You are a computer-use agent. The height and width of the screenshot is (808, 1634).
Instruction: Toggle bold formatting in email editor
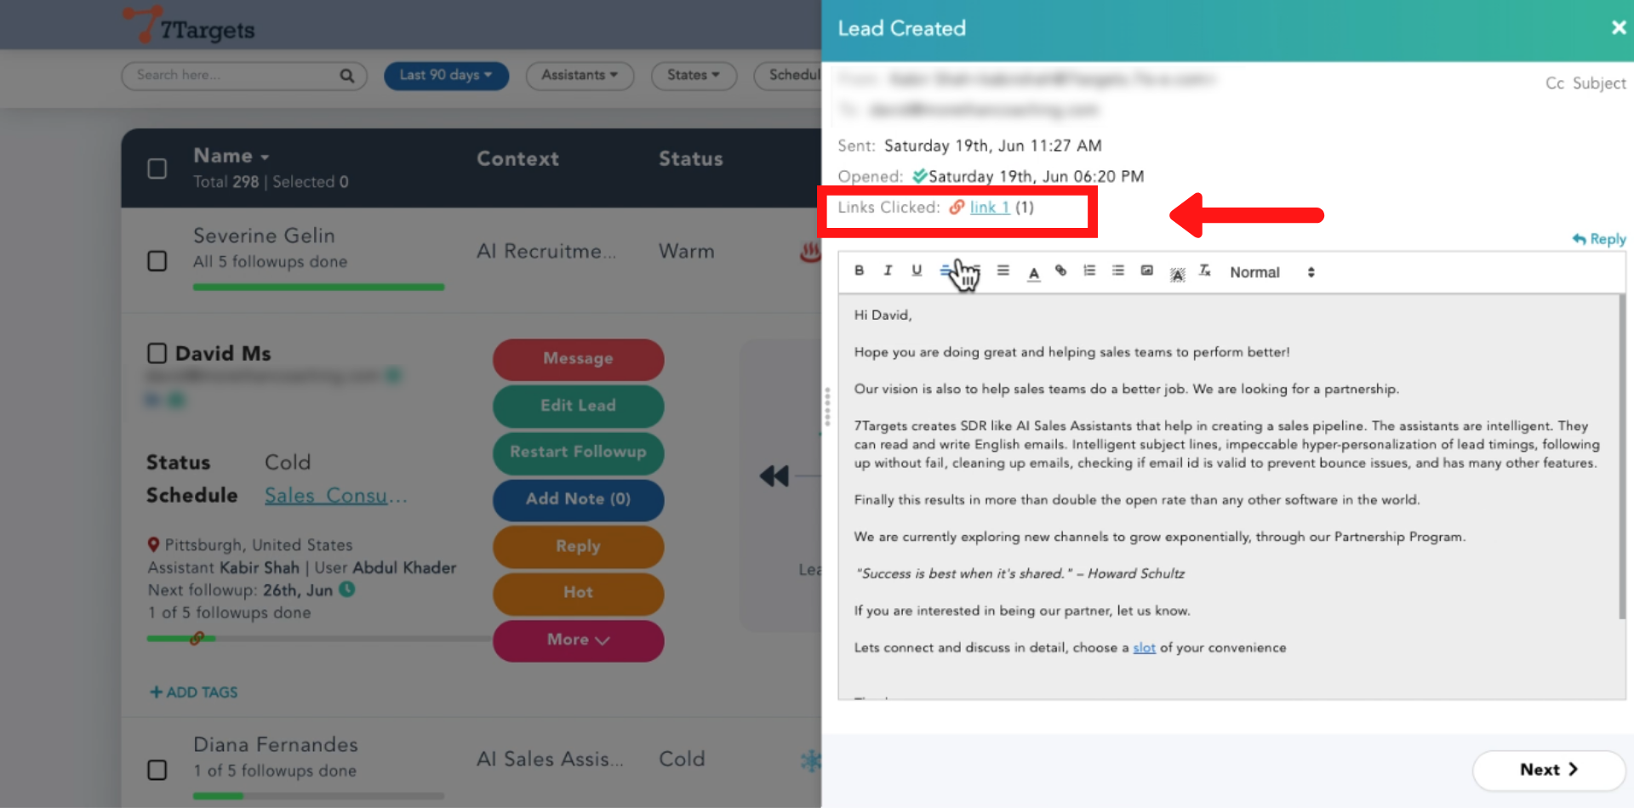[859, 270]
